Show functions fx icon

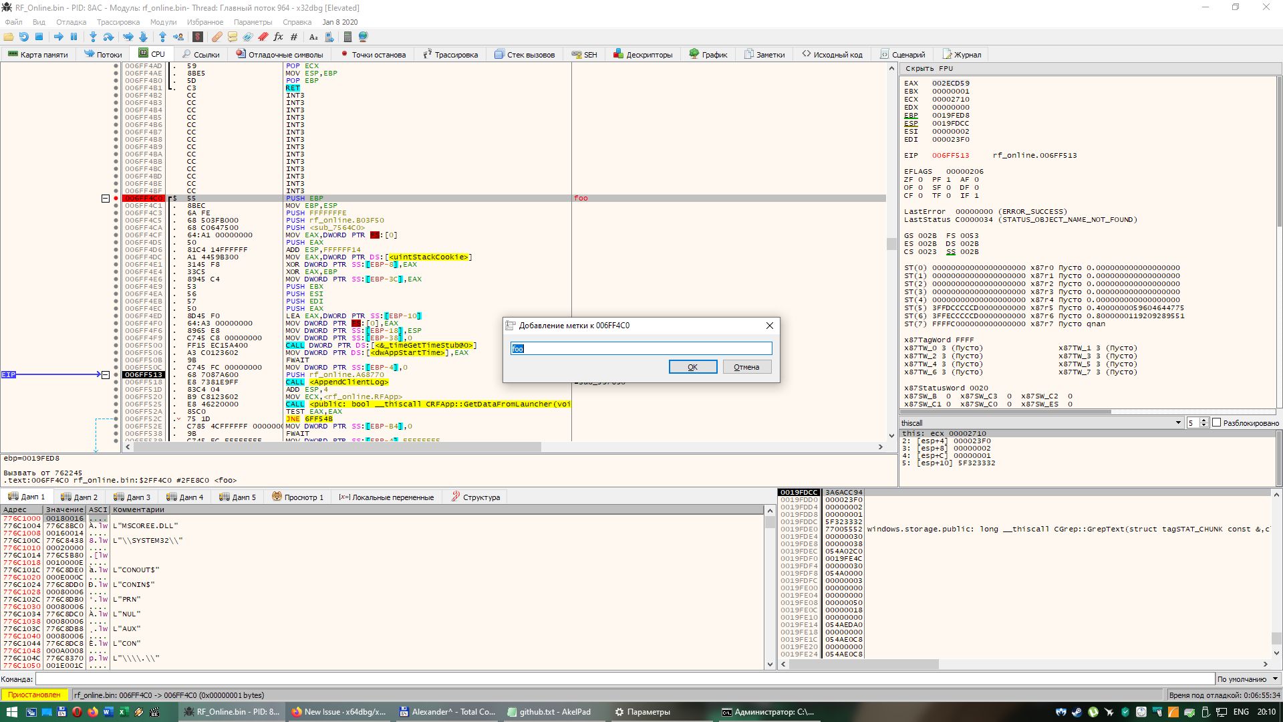point(279,37)
